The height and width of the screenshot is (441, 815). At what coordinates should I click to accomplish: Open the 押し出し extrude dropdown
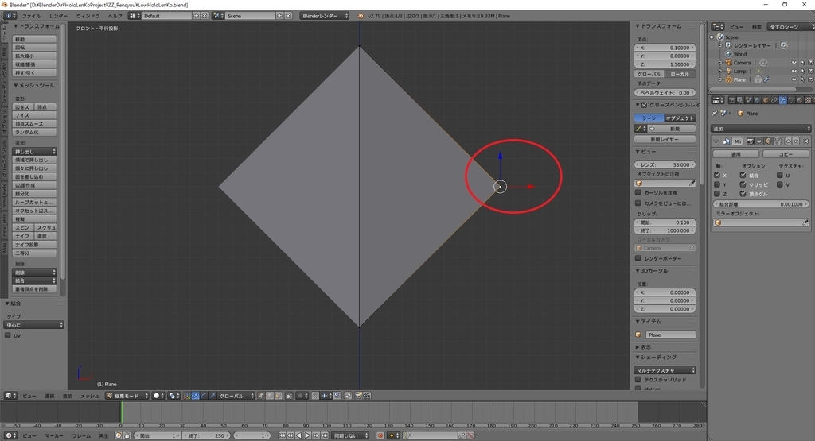click(x=34, y=152)
